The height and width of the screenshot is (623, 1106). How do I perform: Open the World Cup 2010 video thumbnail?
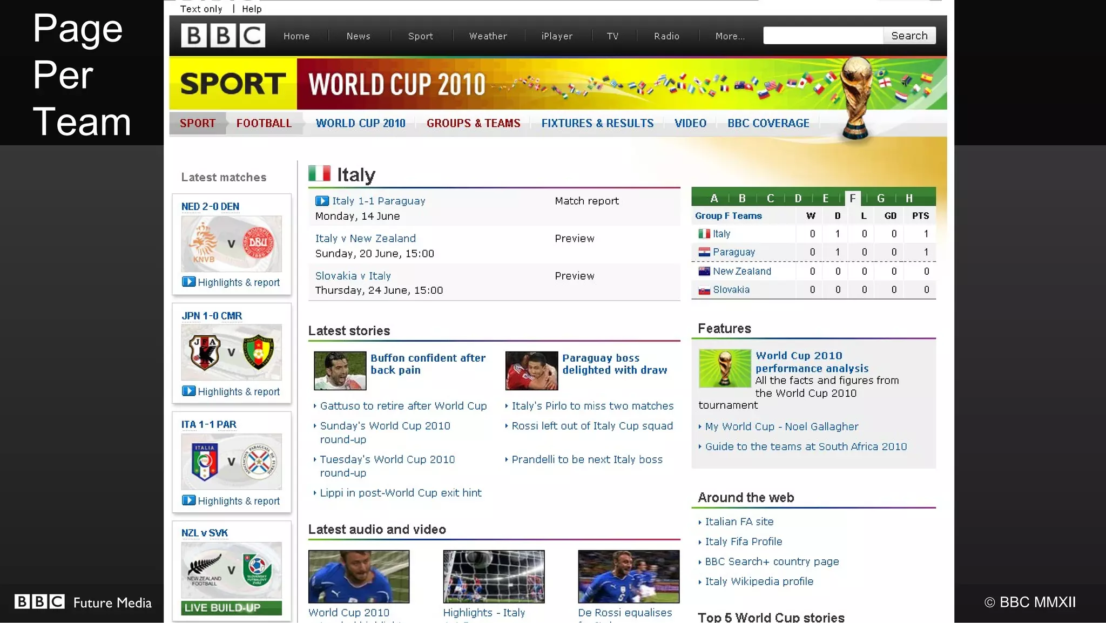pyautogui.click(x=359, y=577)
